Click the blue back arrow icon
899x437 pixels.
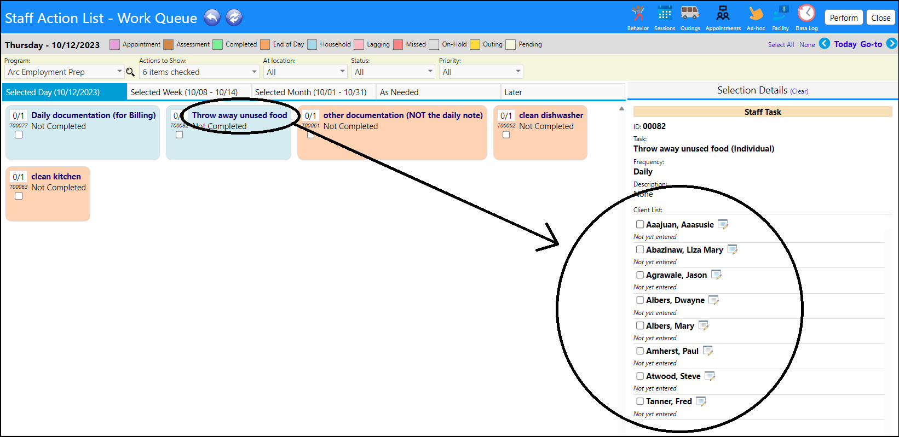pos(212,18)
